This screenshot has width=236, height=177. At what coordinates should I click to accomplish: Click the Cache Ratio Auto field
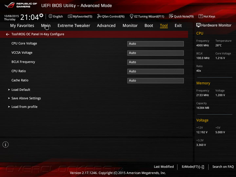coord(155,81)
